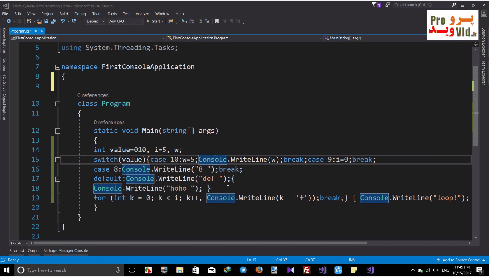Click the notifications flag icon
This screenshot has height=277, width=489.
(374, 5)
